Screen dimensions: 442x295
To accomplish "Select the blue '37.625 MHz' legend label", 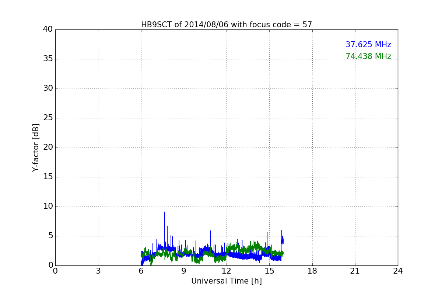I will click(368, 45).
